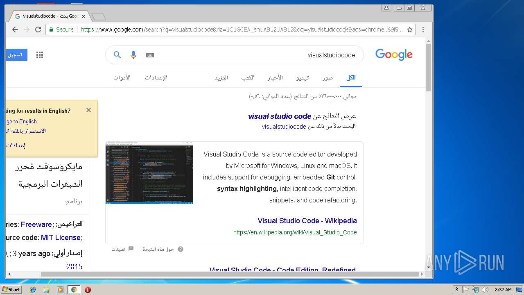Switch to الأخبار news tab
This screenshot has height=295, width=524.
275,78
